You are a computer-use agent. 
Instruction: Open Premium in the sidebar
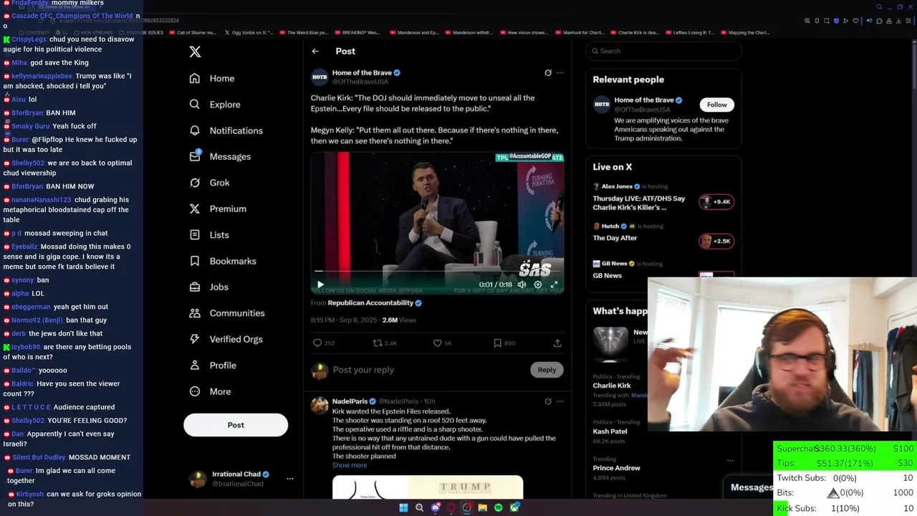pyautogui.click(x=218, y=209)
